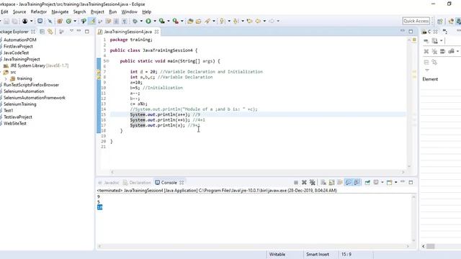
Task: Click the green Run button in toolbar
Action: [148, 21]
